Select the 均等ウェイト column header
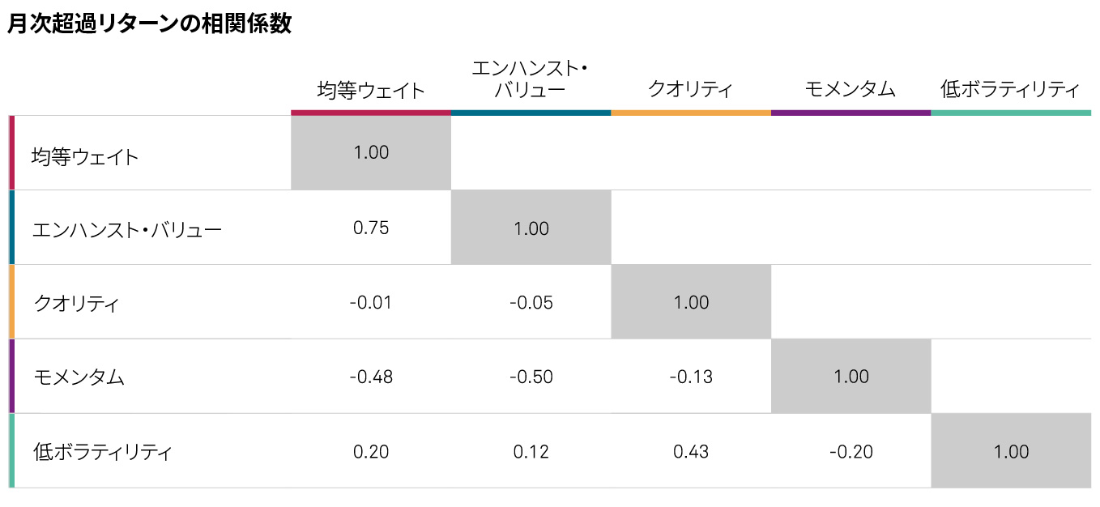Image resolution: width=1100 pixels, height=507 pixels. [371, 90]
